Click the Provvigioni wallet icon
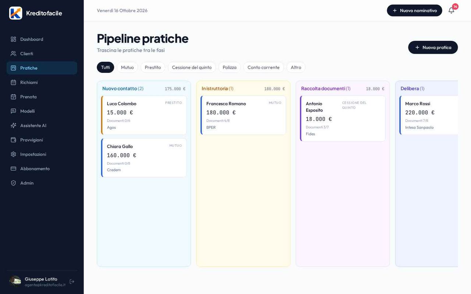471x294 pixels. point(13,140)
